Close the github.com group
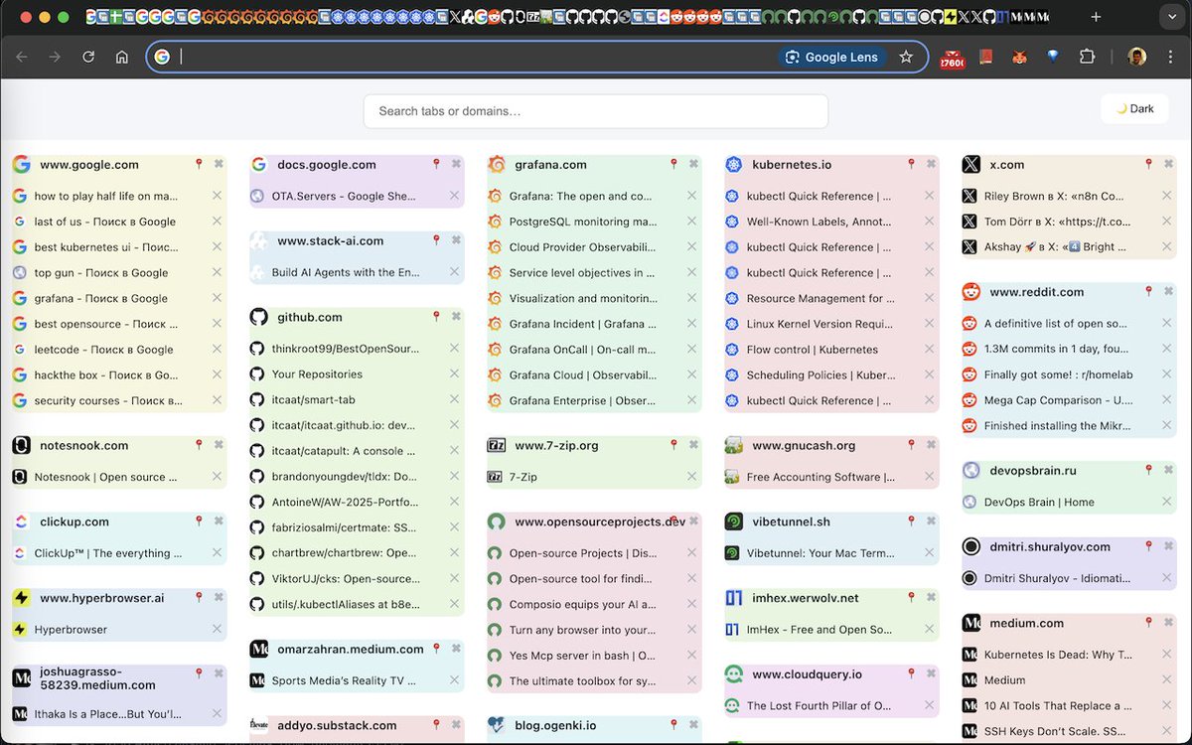The width and height of the screenshot is (1192, 745). tap(456, 316)
